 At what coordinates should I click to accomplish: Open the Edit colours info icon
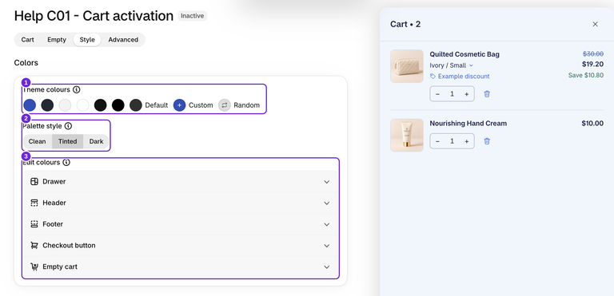pos(66,162)
